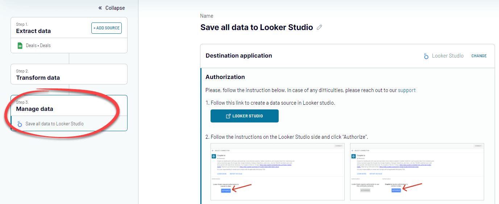The height and width of the screenshot is (204, 499).
Task: Click the importer name heading
Action: (x=257, y=27)
